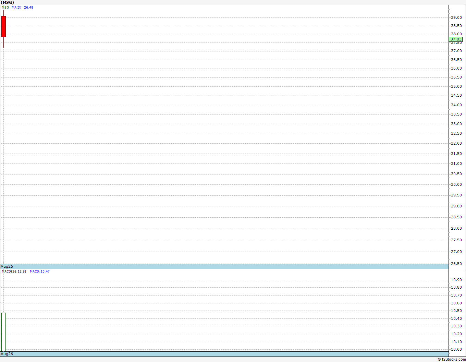Click the Aug26 date on MACD panel axis
This screenshot has width=466, height=362.
pyautogui.click(x=7, y=354)
